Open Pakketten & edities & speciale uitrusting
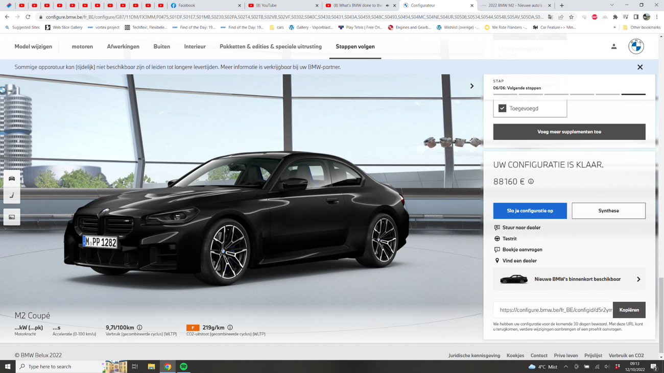The image size is (664, 373). 271,46
